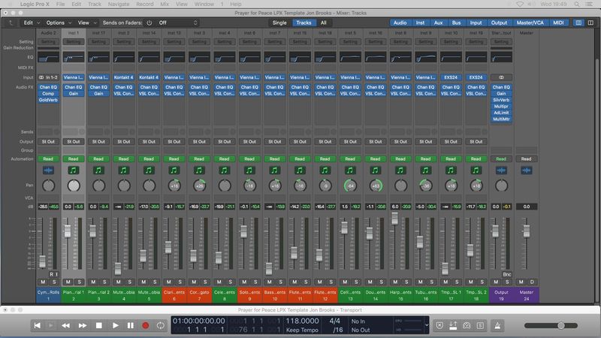The width and height of the screenshot is (601, 338).
Task: Click the Go to Beginning transport button
Action: click(37, 325)
